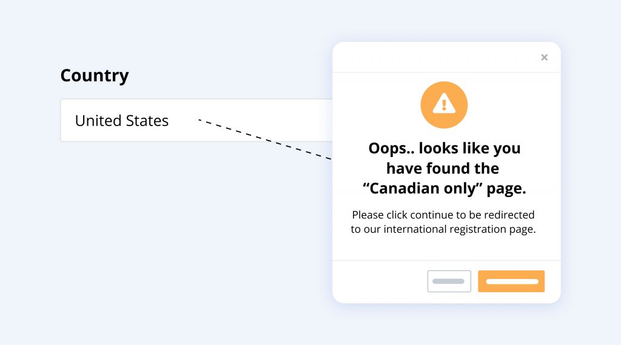This screenshot has height=345, width=621.
Task: Close the popup with the X icon
Action: pyautogui.click(x=544, y=58)
